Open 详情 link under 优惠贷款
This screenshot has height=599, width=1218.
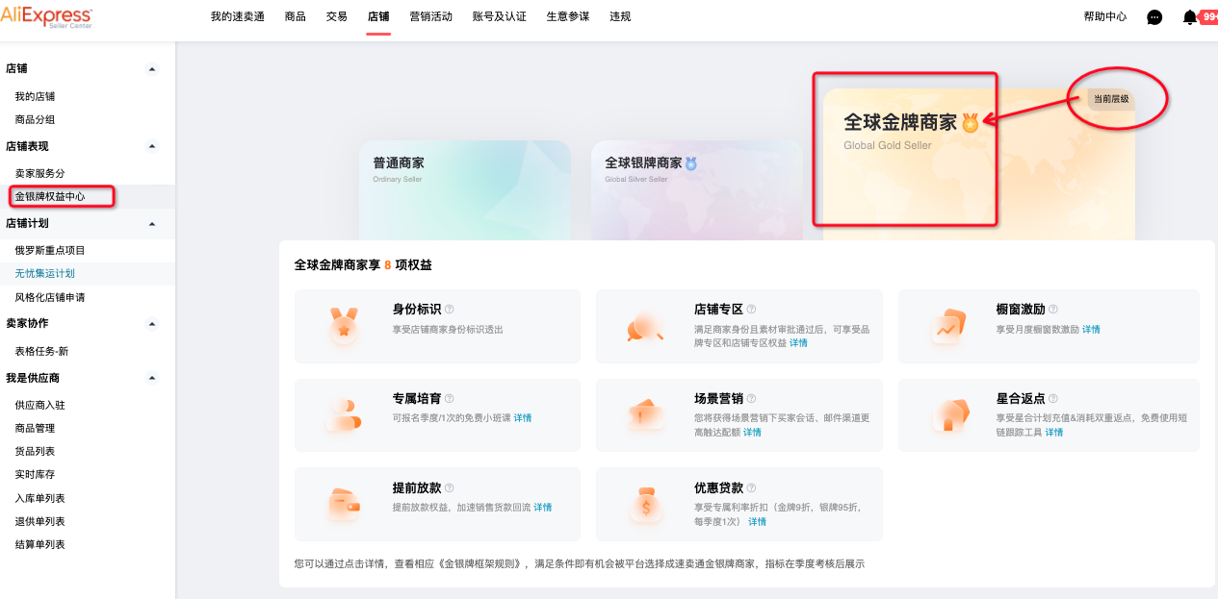click(757, 521)
